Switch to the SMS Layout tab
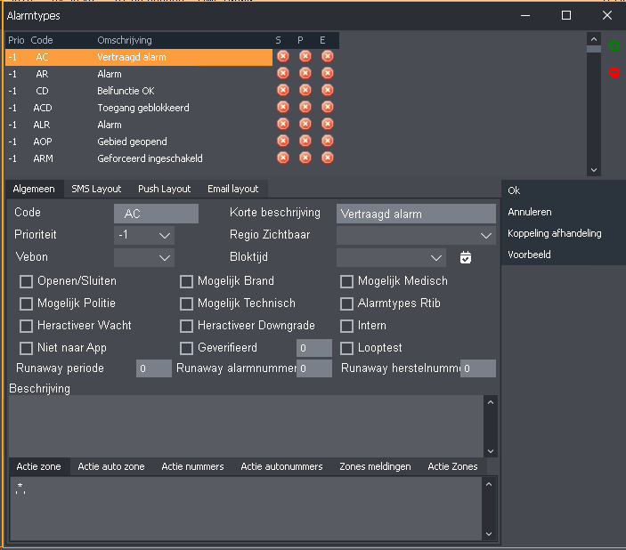Screen dimensions: 626x550 click(96, 189)
